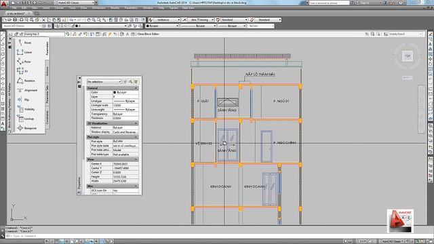This screenshot has width=434, height=244.
Task: Click the keyword search field in title bar
Action: 329,3
